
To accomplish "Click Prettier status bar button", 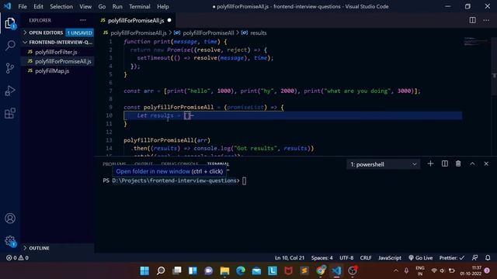I will (452, 257).
